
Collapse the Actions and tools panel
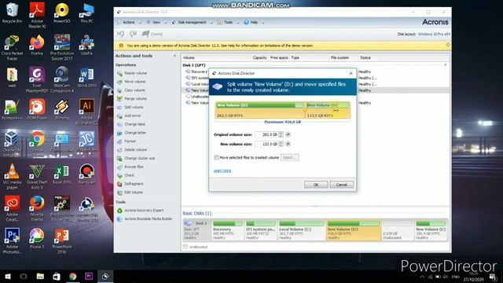[174, 56]
